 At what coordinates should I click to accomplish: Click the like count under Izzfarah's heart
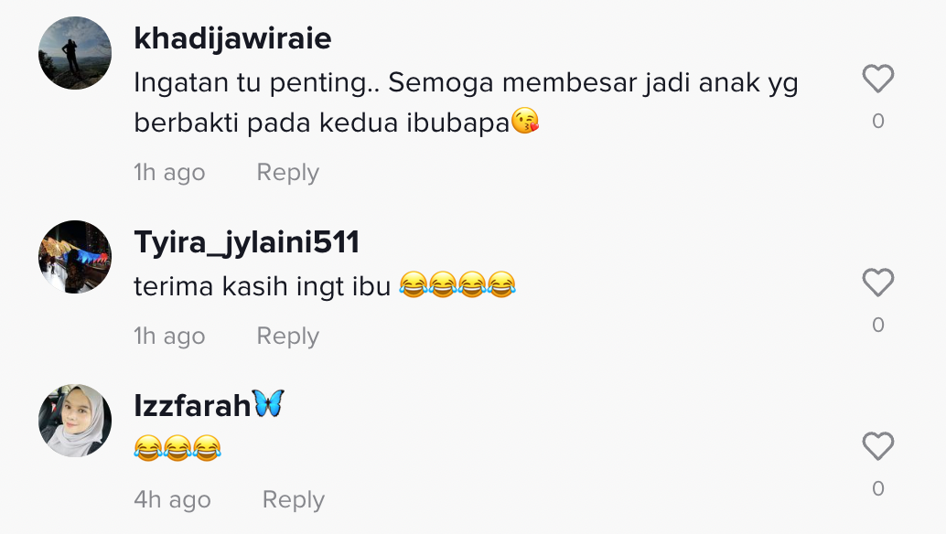coord(877,489)
